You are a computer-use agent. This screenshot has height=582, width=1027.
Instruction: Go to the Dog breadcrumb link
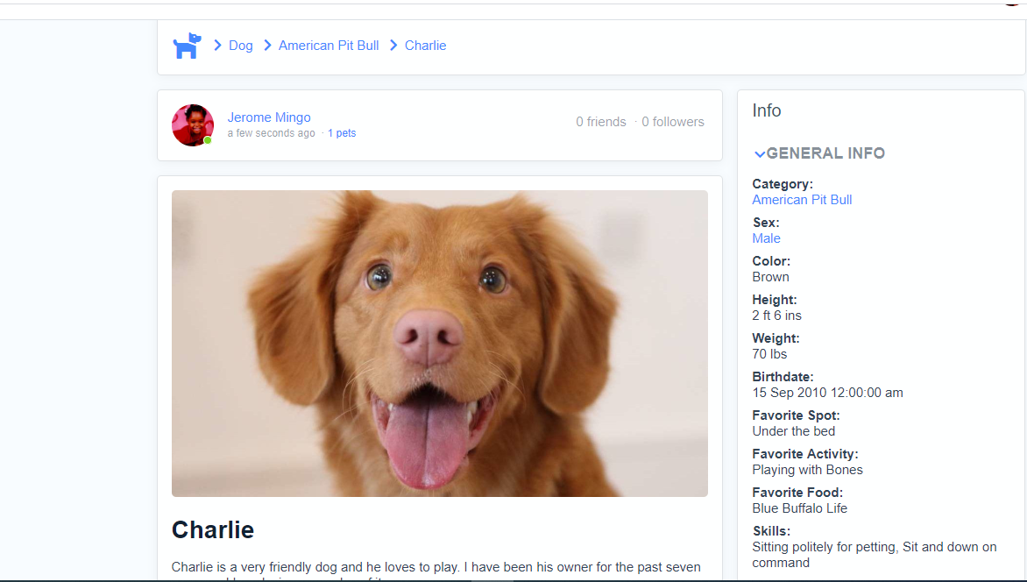241,46
